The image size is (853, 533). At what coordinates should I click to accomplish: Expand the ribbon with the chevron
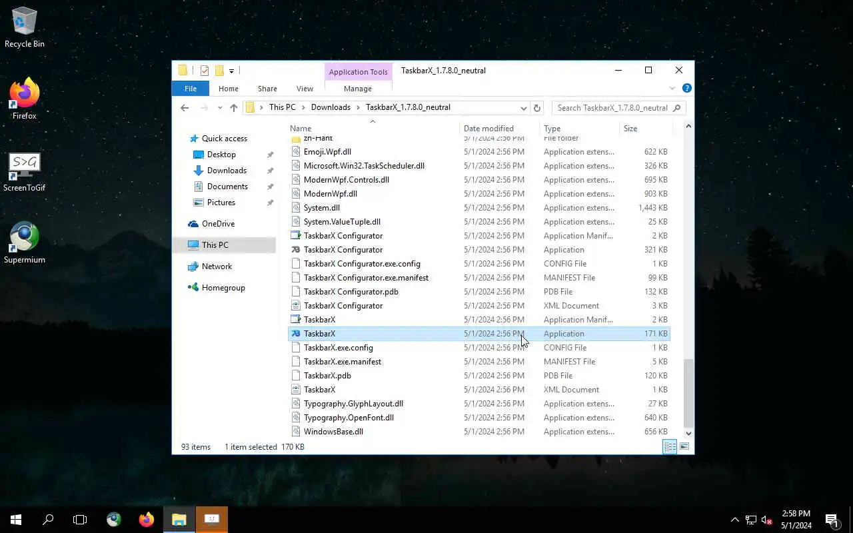[672, 88]
